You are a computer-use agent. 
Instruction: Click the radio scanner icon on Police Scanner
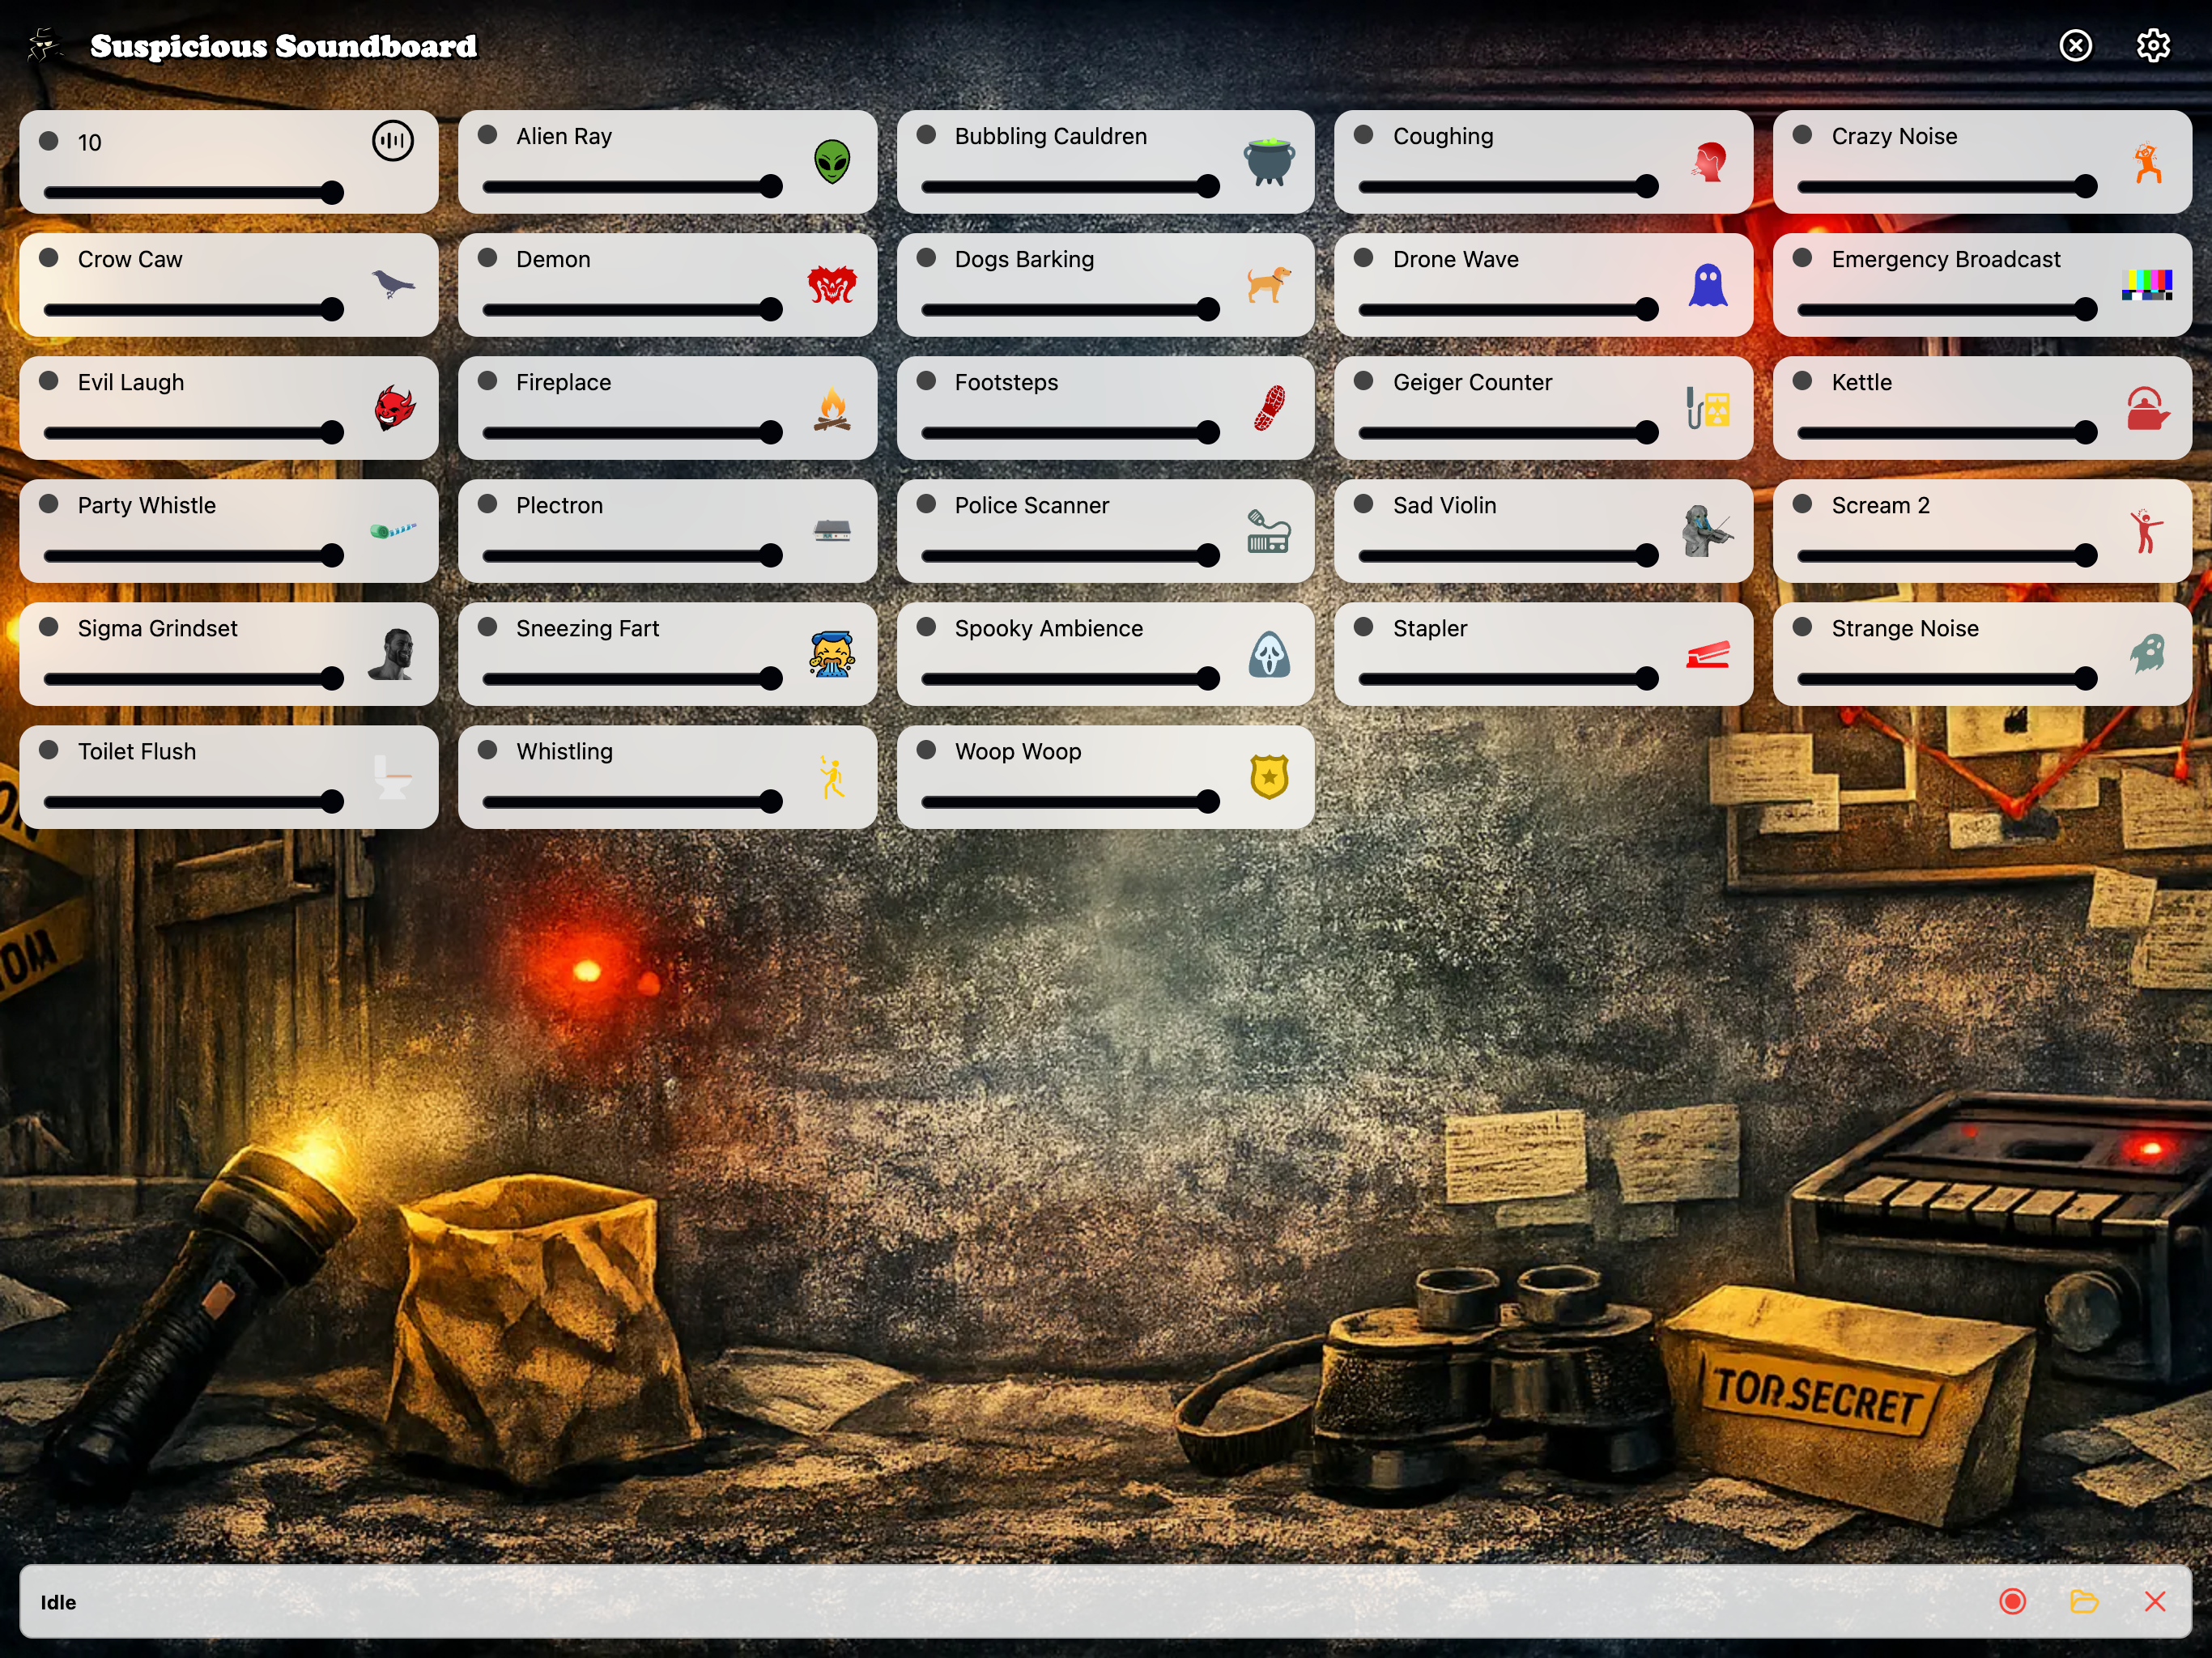(1269, 531)
